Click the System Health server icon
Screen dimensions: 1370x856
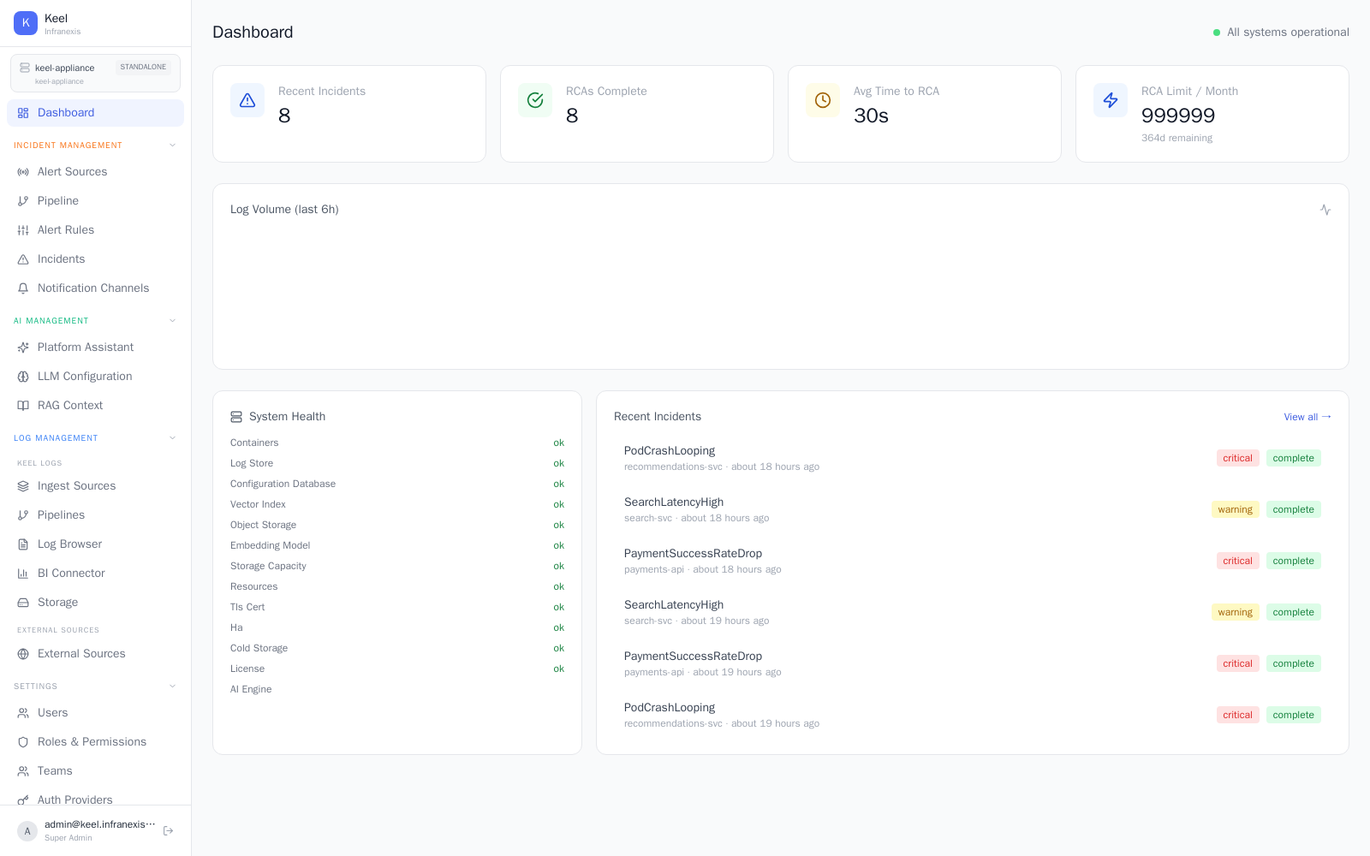pos(236,417)
